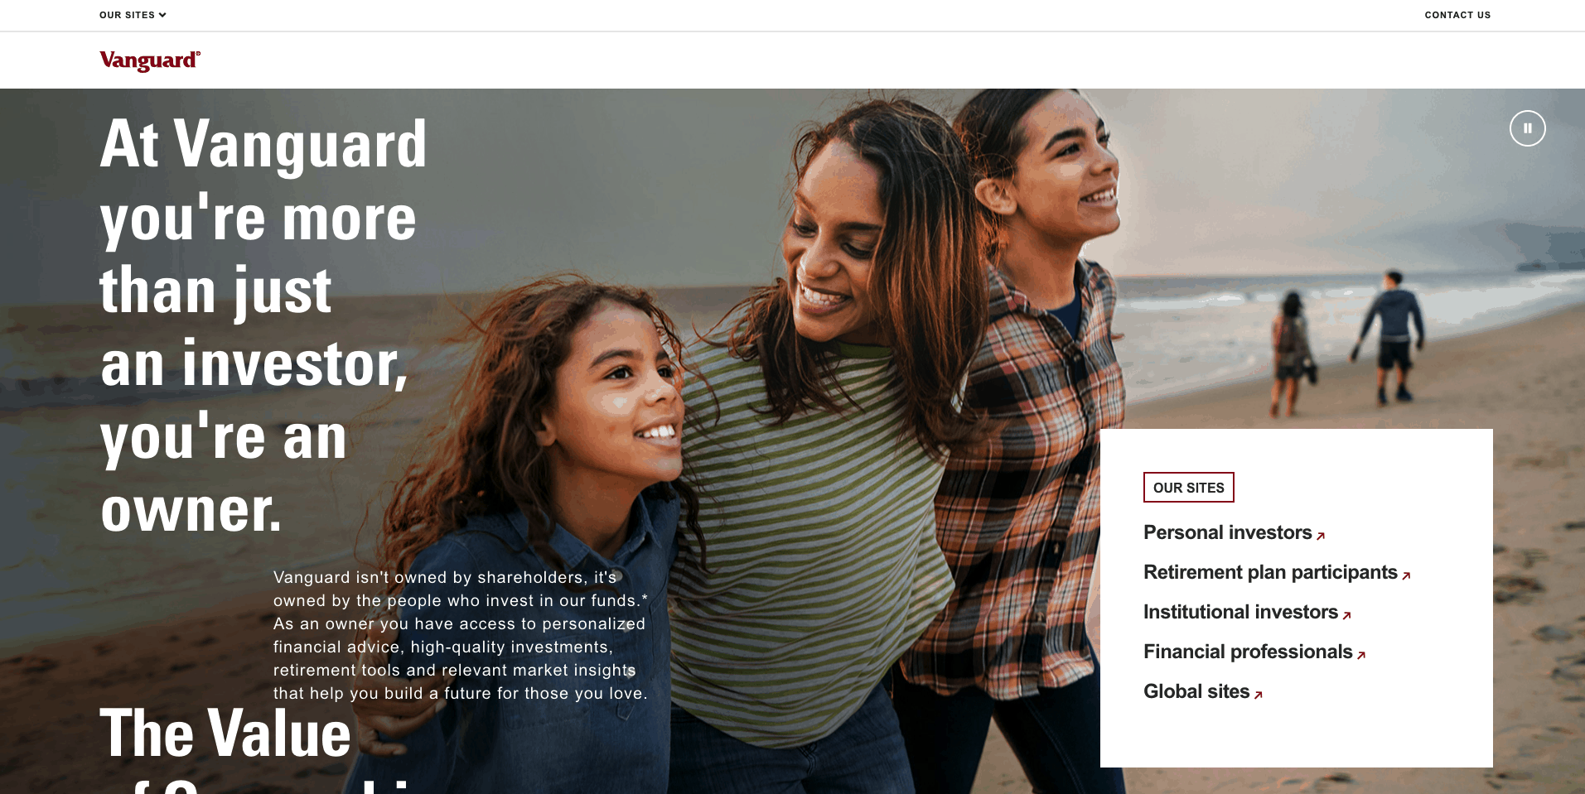
Task: Pause the hero video with the pause button
Action: pyautogui.click(x=1527, y=128)
